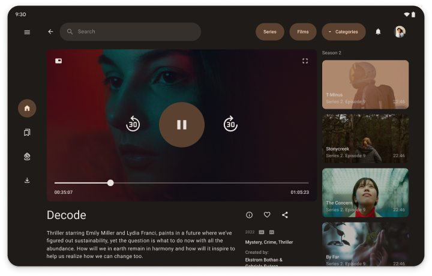Image resolution: width=432 pixels, height=276 pixels.
Task: Show info about Decode
Action: (x=249, y=215)
